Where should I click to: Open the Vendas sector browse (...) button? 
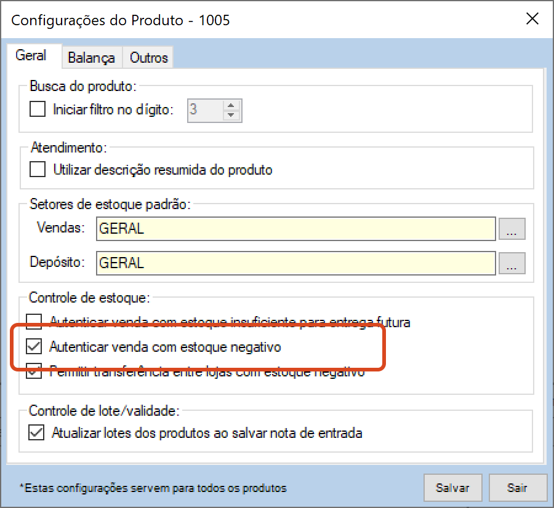(512, 229)
